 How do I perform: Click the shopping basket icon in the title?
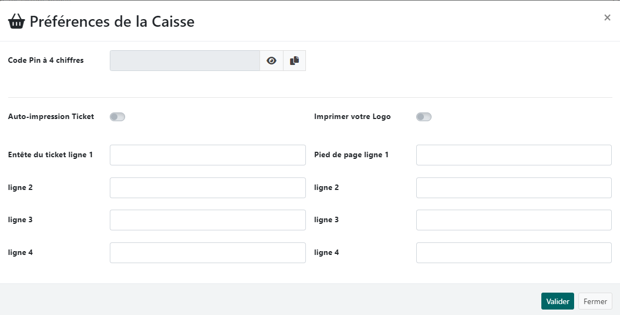[x=16, y=22]
